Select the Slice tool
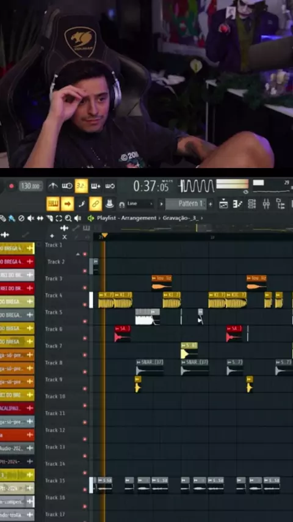Image resolution: width=293 pixels, height=522 pixels. [x=49, y=218]
